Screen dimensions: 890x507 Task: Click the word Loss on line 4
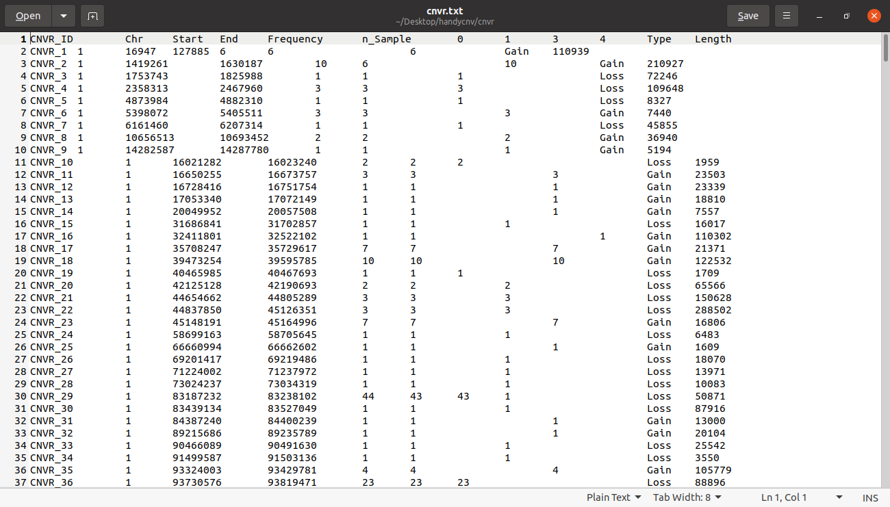coord(612,75)
